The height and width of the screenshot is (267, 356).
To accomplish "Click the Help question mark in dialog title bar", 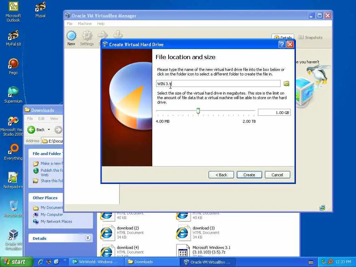I will 282,44.
